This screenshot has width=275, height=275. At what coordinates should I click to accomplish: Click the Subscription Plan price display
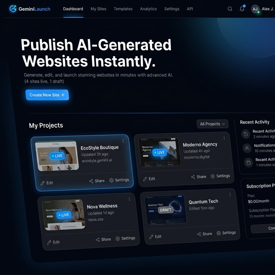coord(259,200)
